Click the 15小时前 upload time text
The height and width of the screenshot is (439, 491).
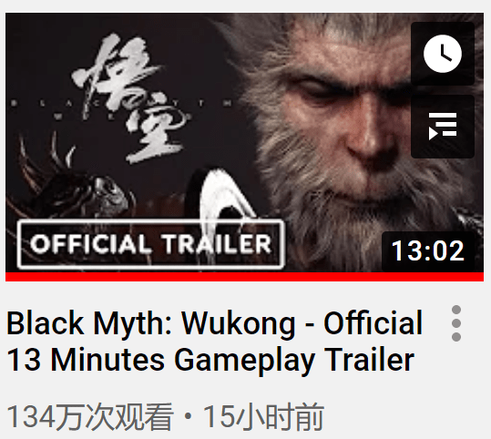click(x=263, y=417)
